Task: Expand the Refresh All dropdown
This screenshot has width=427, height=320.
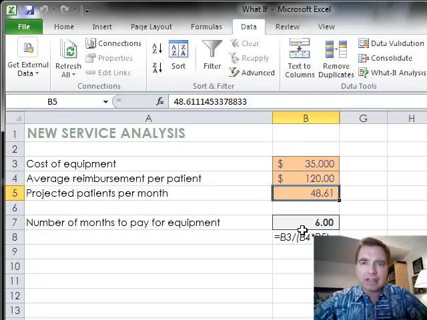Action: click(x=68, y=75)
